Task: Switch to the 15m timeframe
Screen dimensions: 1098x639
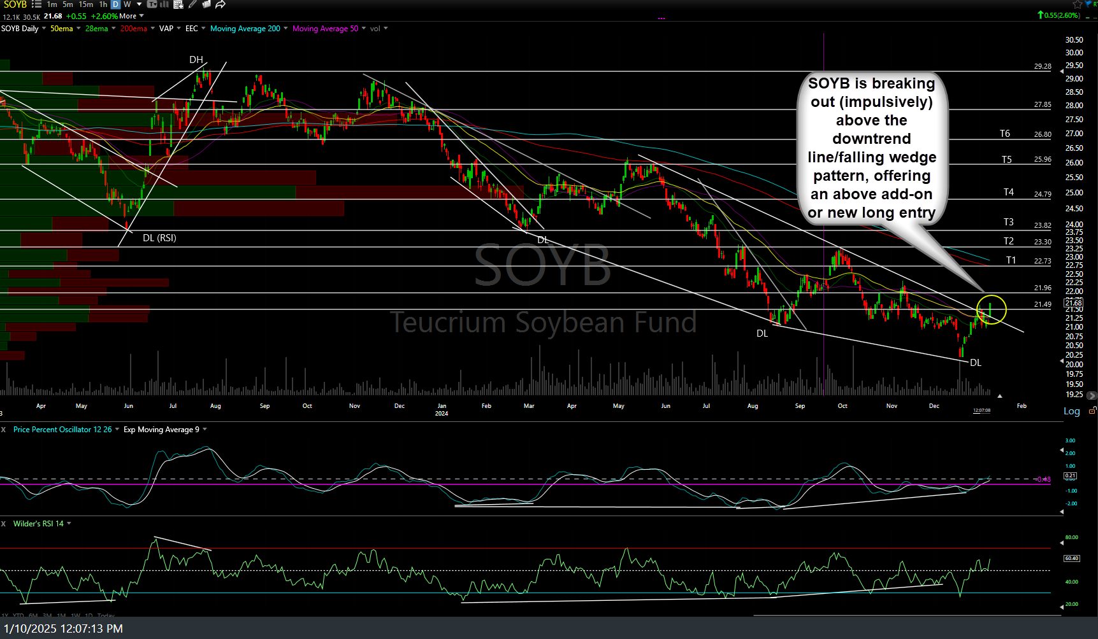Action: pyautogui.click(x=86, y=4)
